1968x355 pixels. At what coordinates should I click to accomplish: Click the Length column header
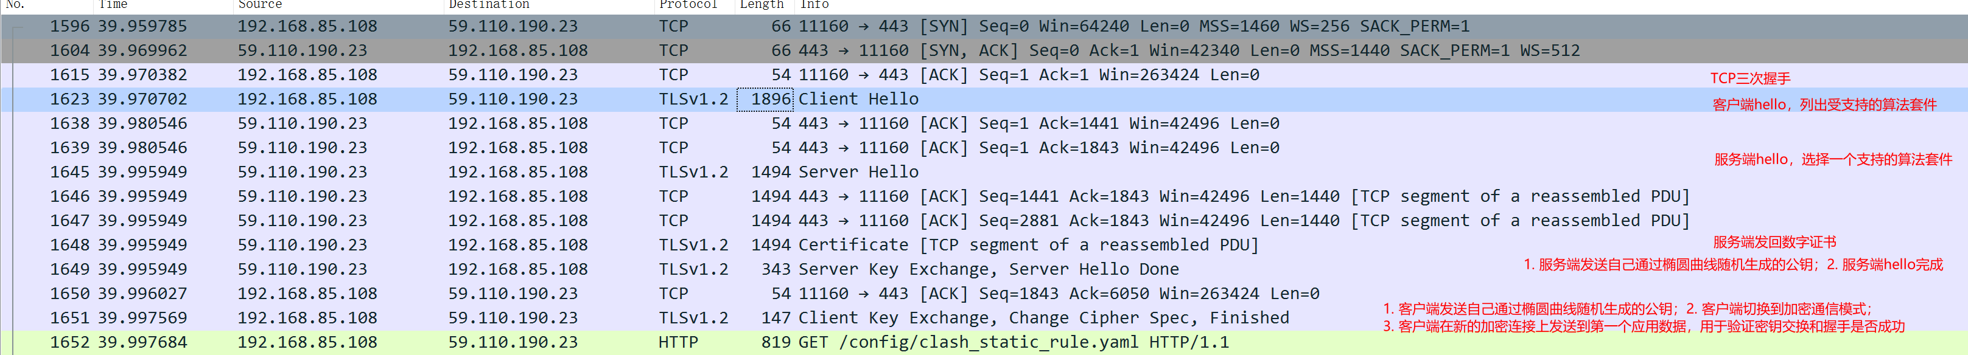tap(761, 5)
